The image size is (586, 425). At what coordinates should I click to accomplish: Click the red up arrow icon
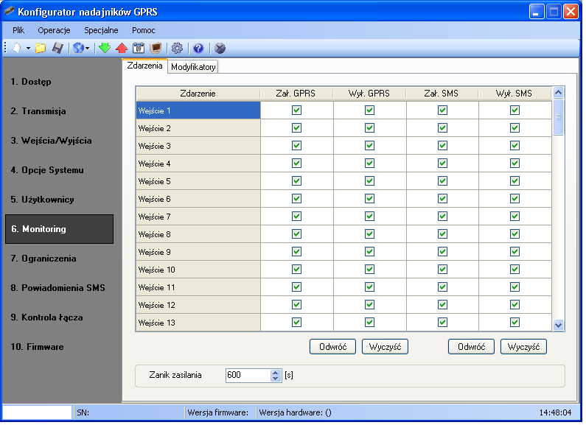122,48
